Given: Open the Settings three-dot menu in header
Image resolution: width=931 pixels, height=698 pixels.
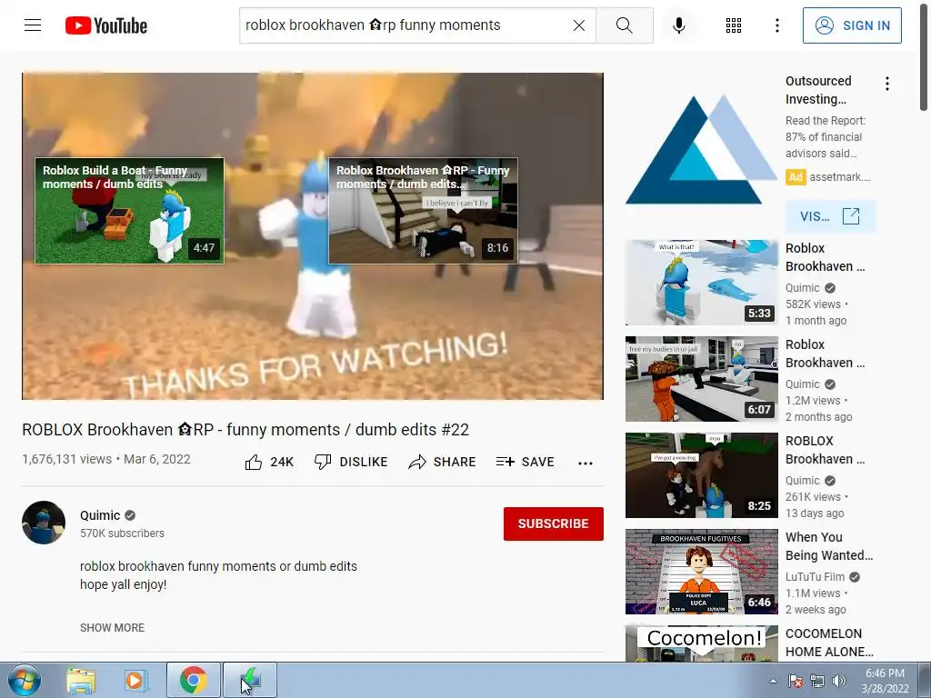Looking at the screenshot, I should tap(777, 25).
